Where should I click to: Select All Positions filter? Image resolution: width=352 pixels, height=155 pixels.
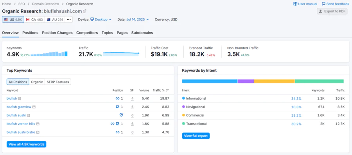(18, 82)
